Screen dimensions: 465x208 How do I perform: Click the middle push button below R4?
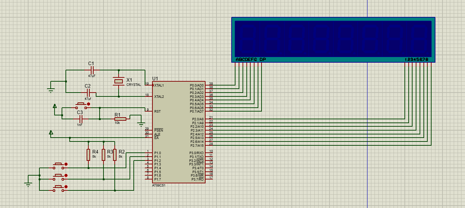click(59, 176)
